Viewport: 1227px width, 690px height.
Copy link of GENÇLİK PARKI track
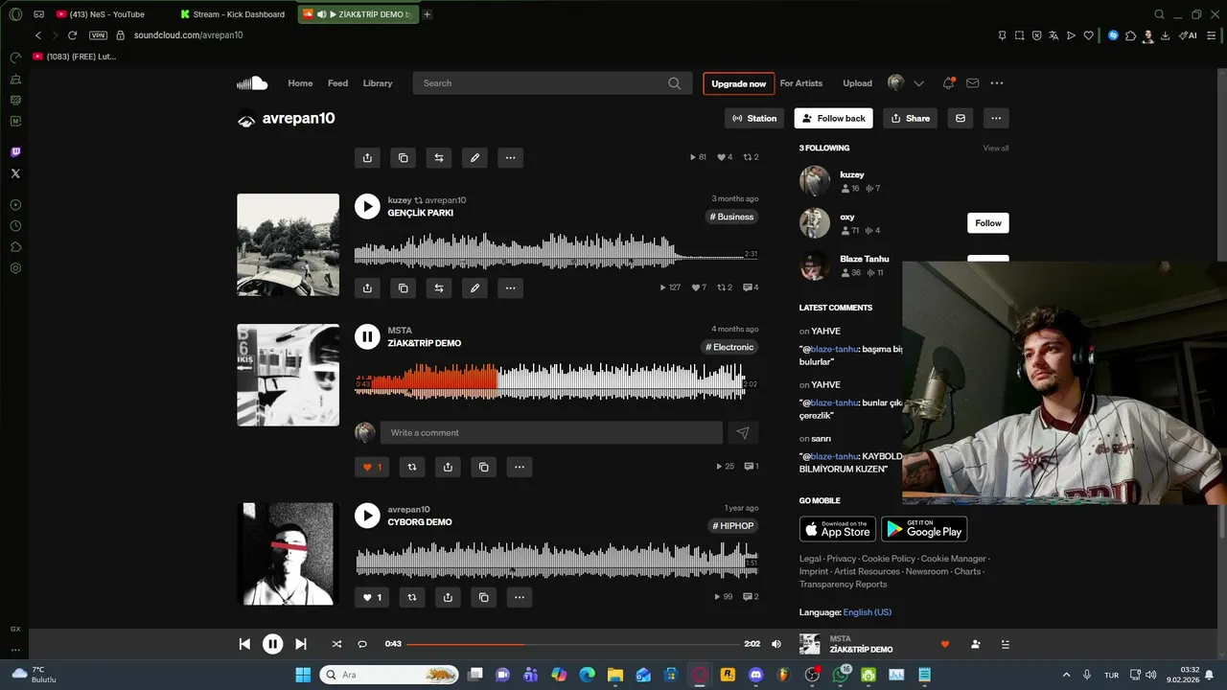(x=403, y=287)
